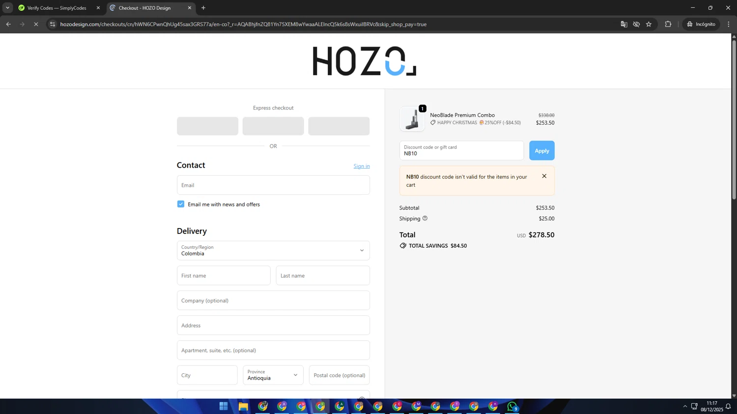The height and width of the screenshot is (414, 737).
Task: Click the $278.50 total amount
Action: pyautogui.click(x=541, y=235)
